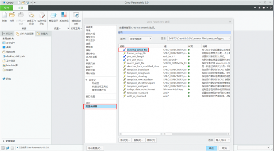Click the navigator toggle icon in status bar
Image resolution: width=274 pixels, height=151 pixels.
pyautogui.click(x=4, y=148)
